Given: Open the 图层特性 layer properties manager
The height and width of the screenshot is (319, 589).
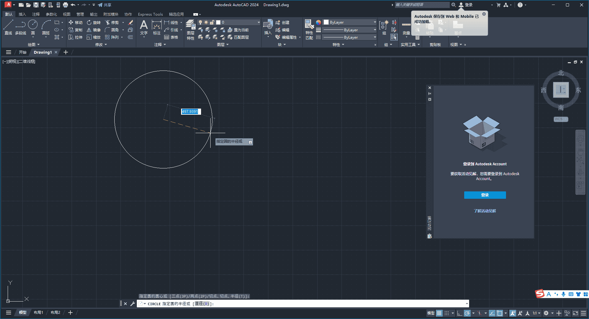Looking at the screenshot, I should pos(190,30).
